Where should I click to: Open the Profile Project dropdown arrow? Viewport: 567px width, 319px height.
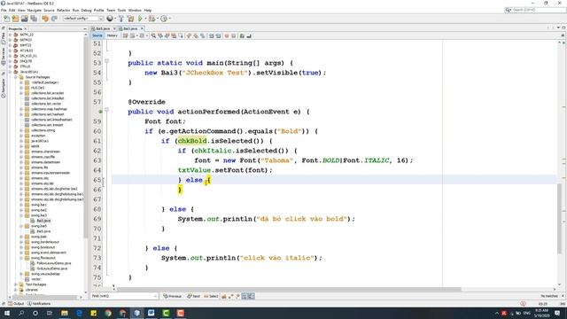coord(169,19)
